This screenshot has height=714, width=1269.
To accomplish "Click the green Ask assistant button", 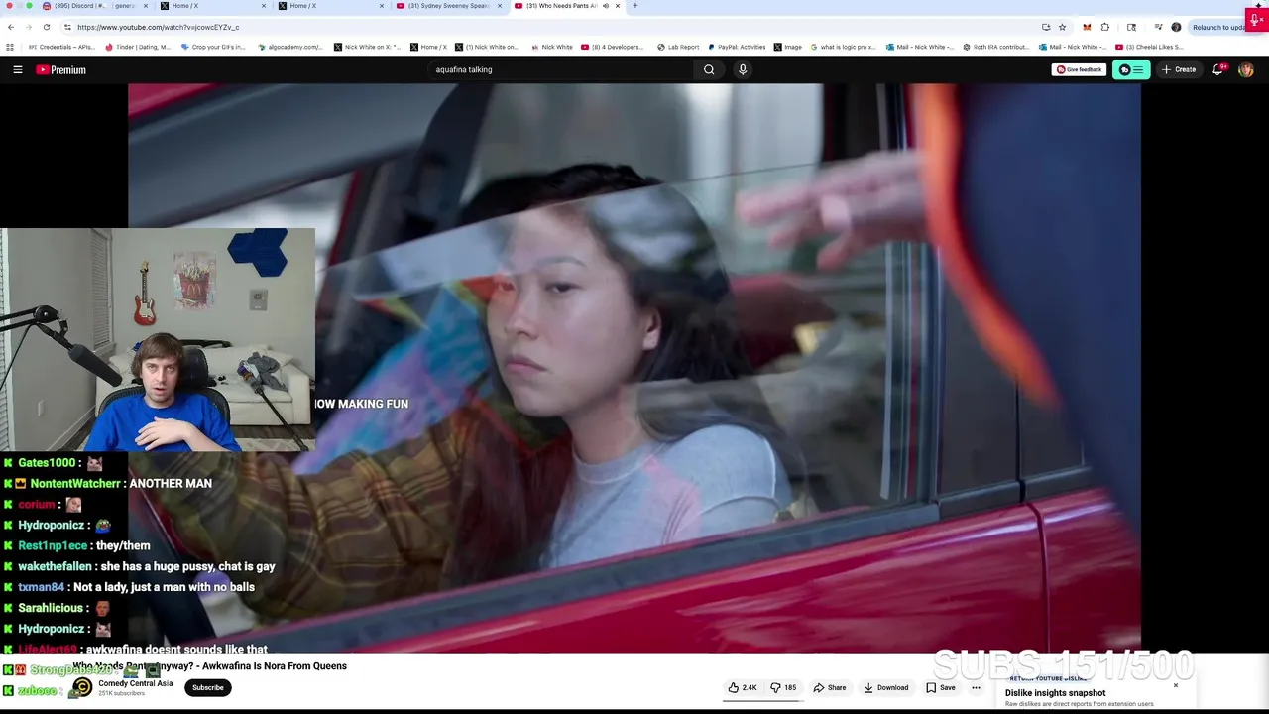I will 1131,69.
